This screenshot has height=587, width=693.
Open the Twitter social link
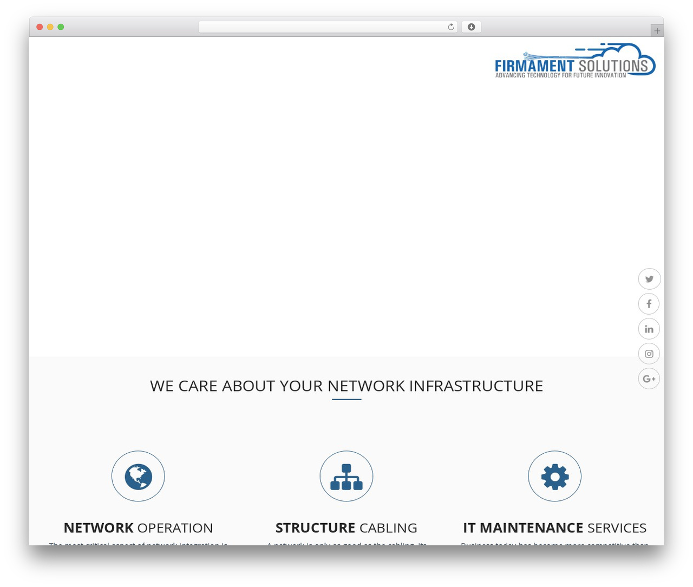649,279
